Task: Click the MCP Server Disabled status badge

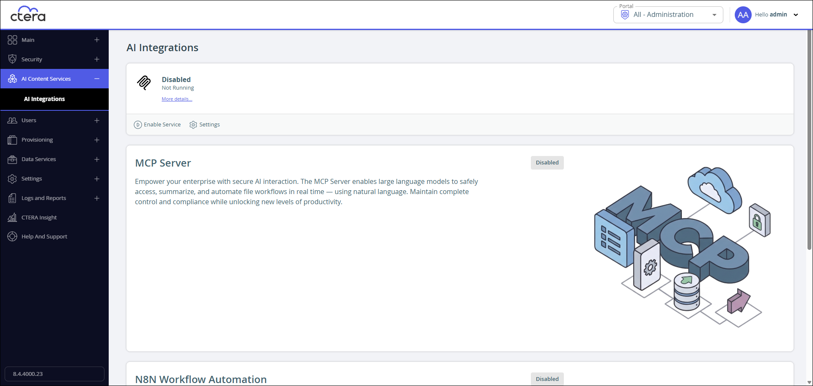Action: pyautogui.click(x=547, y=163)
